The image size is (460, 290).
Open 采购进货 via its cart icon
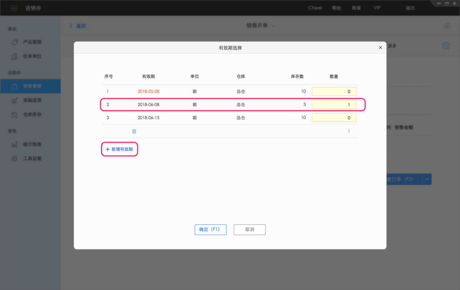pos(15,100)
